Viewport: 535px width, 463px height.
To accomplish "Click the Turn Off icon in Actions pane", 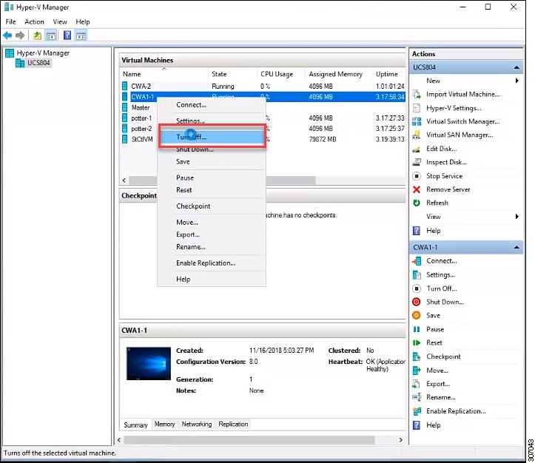I will (417, 288).
